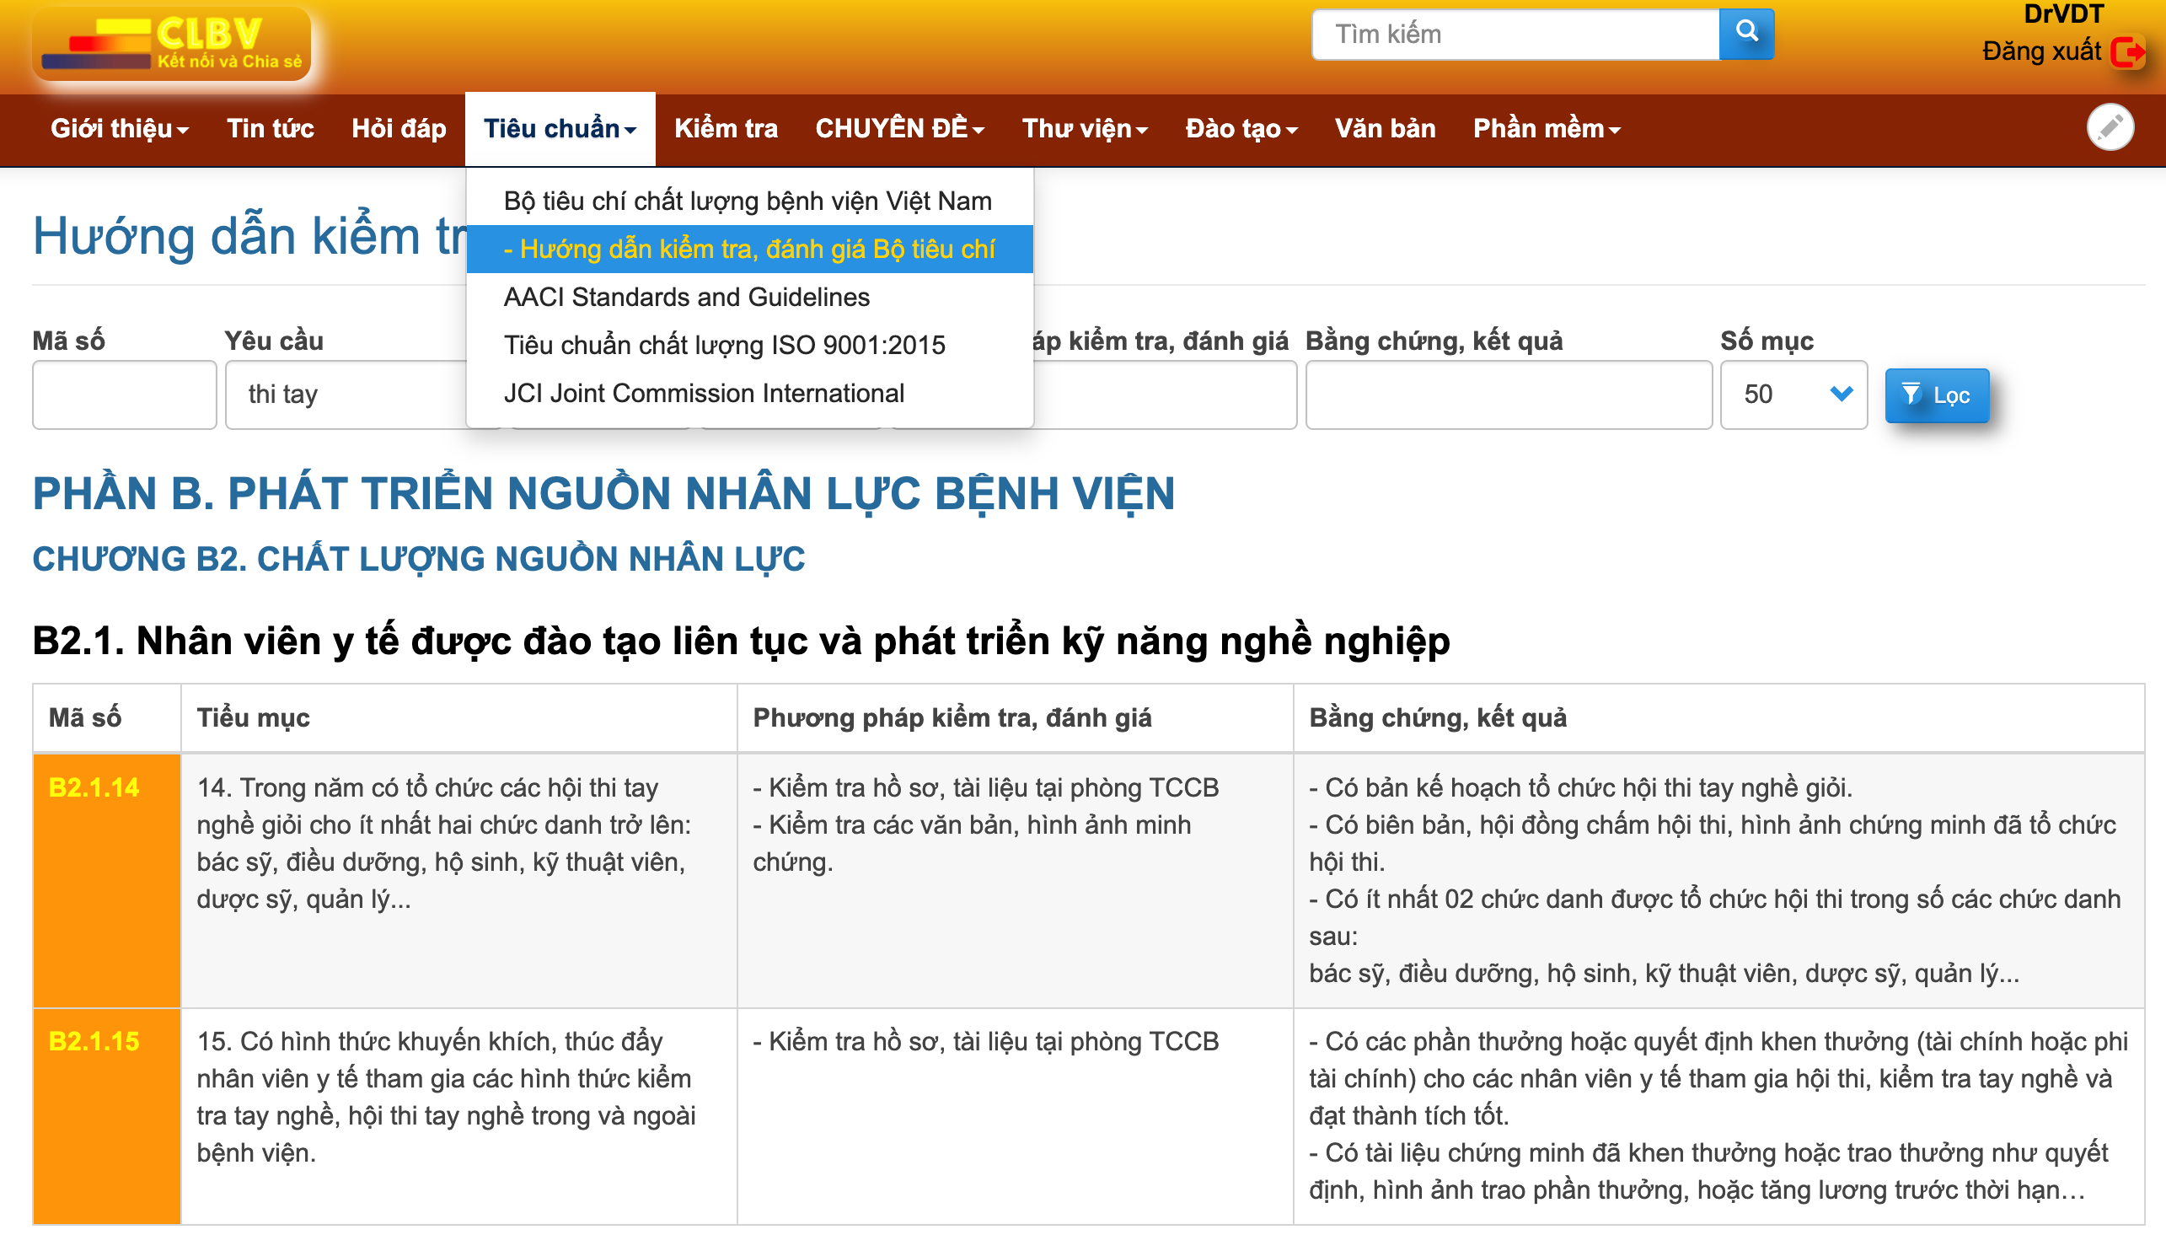Screen dimensions: 2166x1251
Task: Focus the Mã số filter input
Action: 125,395
